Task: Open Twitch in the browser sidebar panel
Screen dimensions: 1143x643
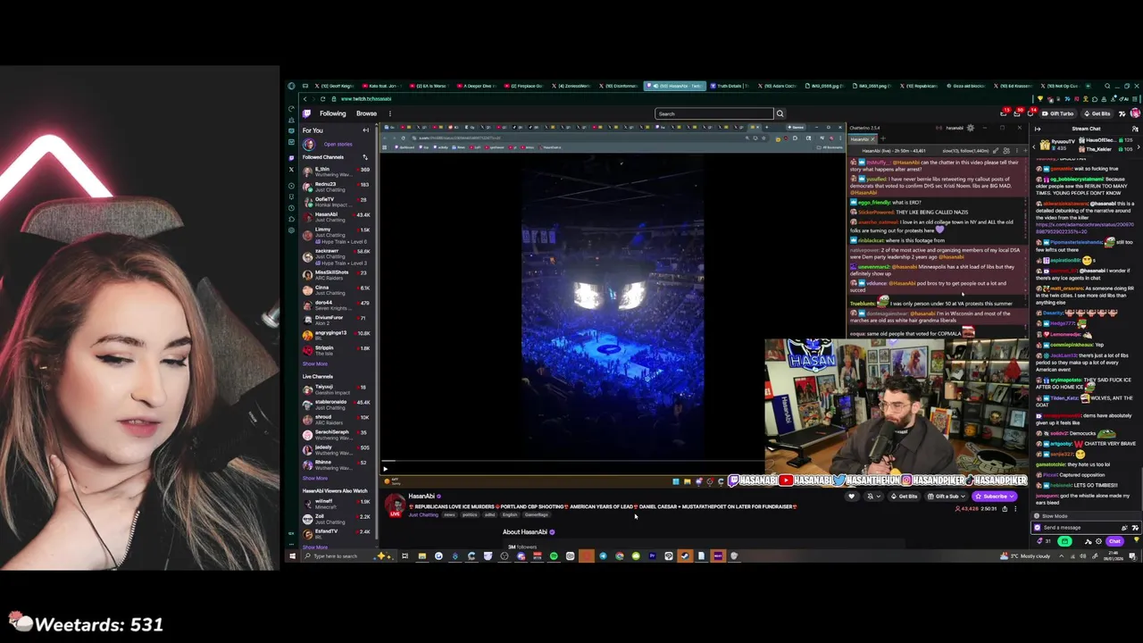Action: 291,158
